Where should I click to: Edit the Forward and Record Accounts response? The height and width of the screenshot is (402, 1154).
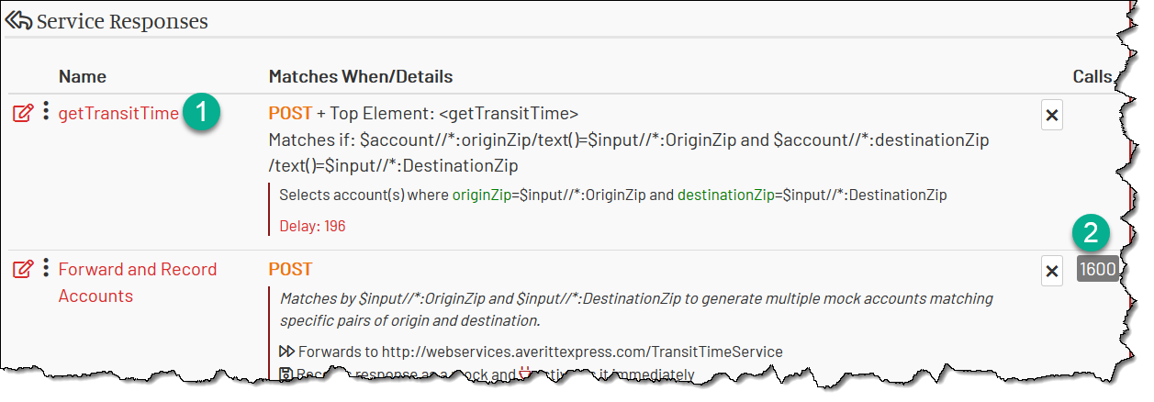23,270
